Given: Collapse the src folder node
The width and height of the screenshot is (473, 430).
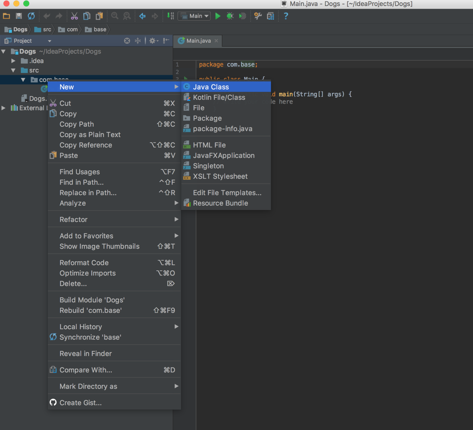Looking at the screenshot, I should point(13,70).
